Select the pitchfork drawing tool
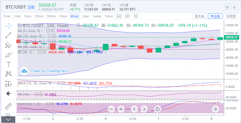The image size is (241, 123). 8,45
